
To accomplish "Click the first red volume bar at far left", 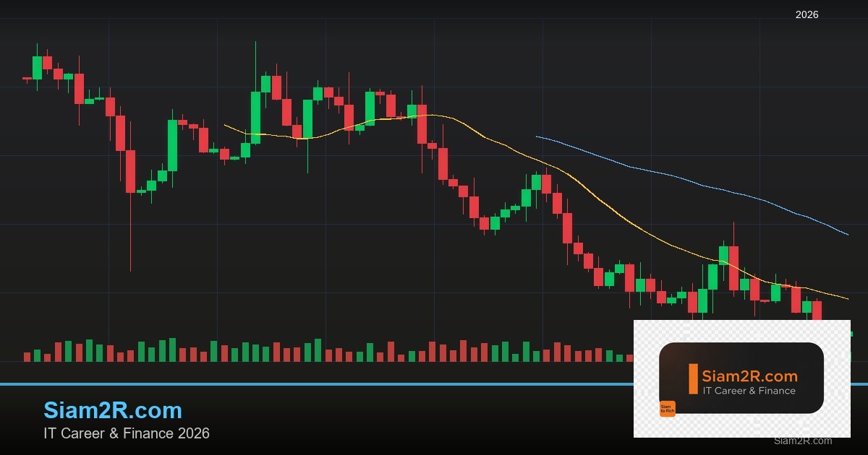I will pyautogui.click(x=27, y=357).
